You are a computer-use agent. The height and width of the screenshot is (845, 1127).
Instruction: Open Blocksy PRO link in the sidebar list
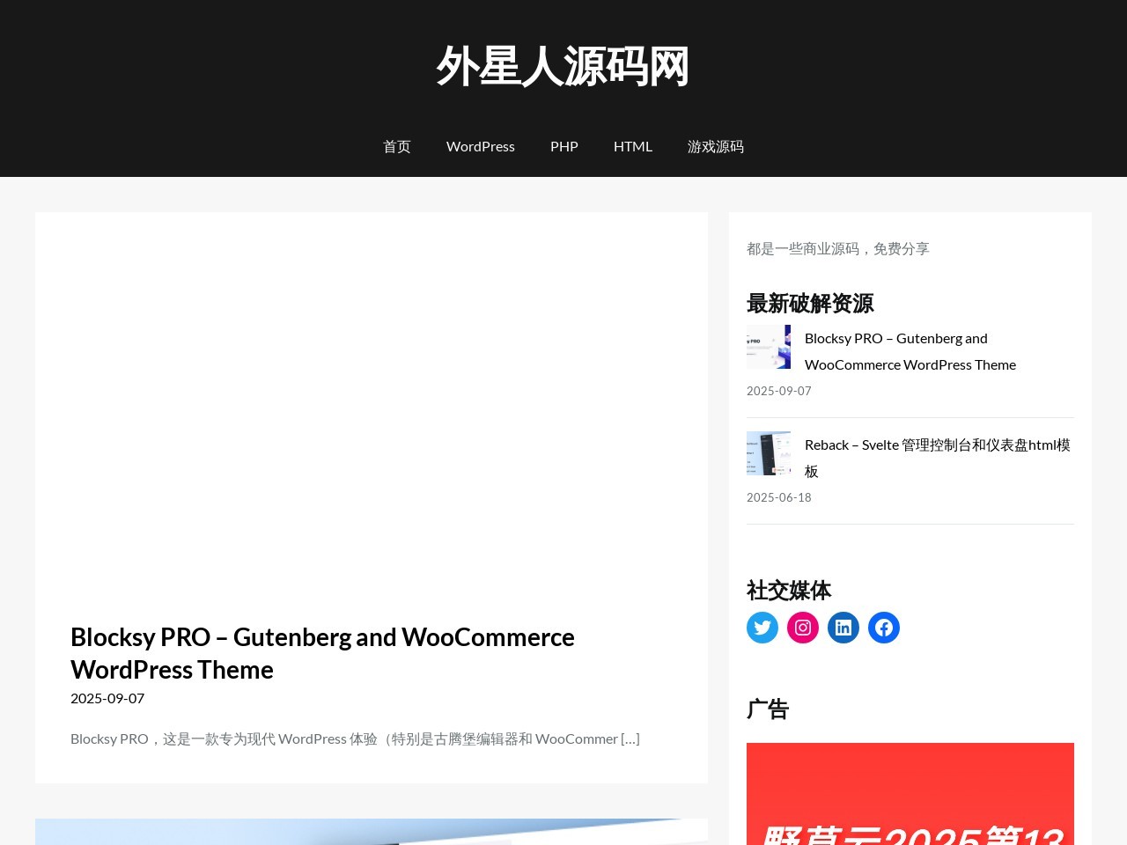(910, 351)
